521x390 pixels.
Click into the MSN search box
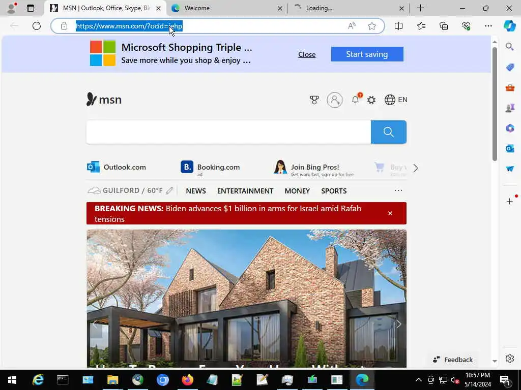228,132
